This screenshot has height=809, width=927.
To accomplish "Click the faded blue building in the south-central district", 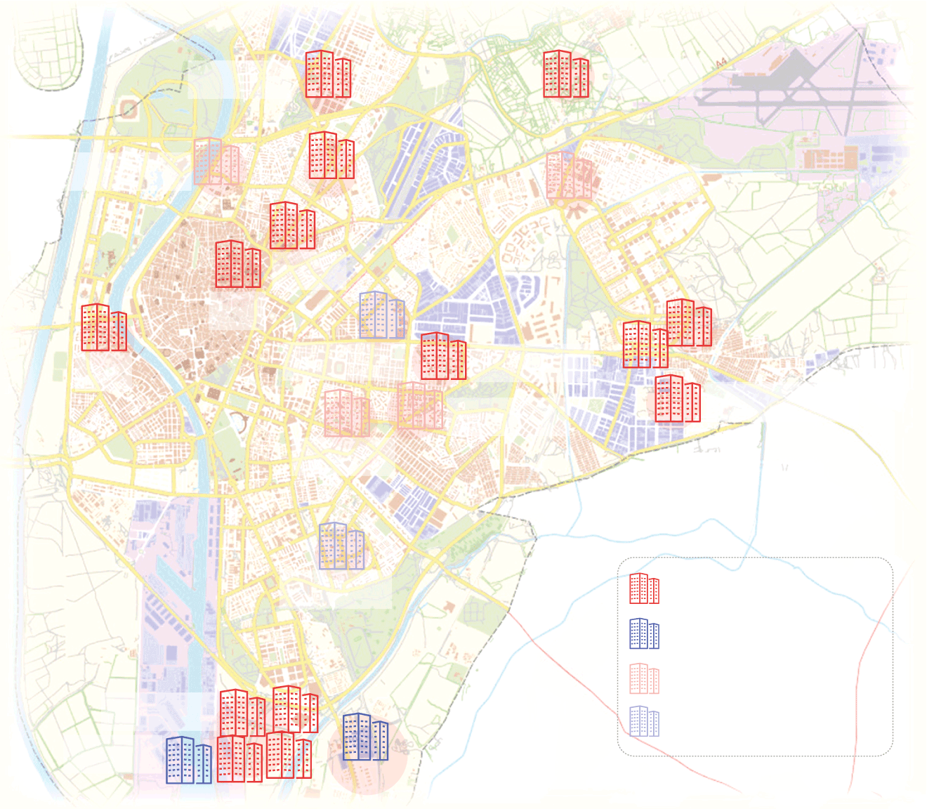I will click(341, 546).
